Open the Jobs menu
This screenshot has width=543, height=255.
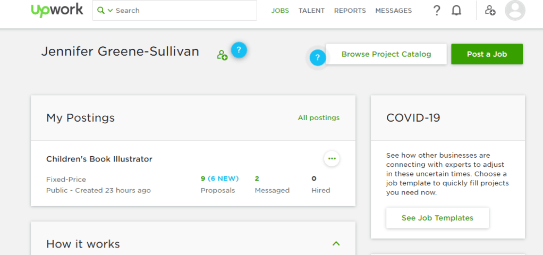pos(280,11)
